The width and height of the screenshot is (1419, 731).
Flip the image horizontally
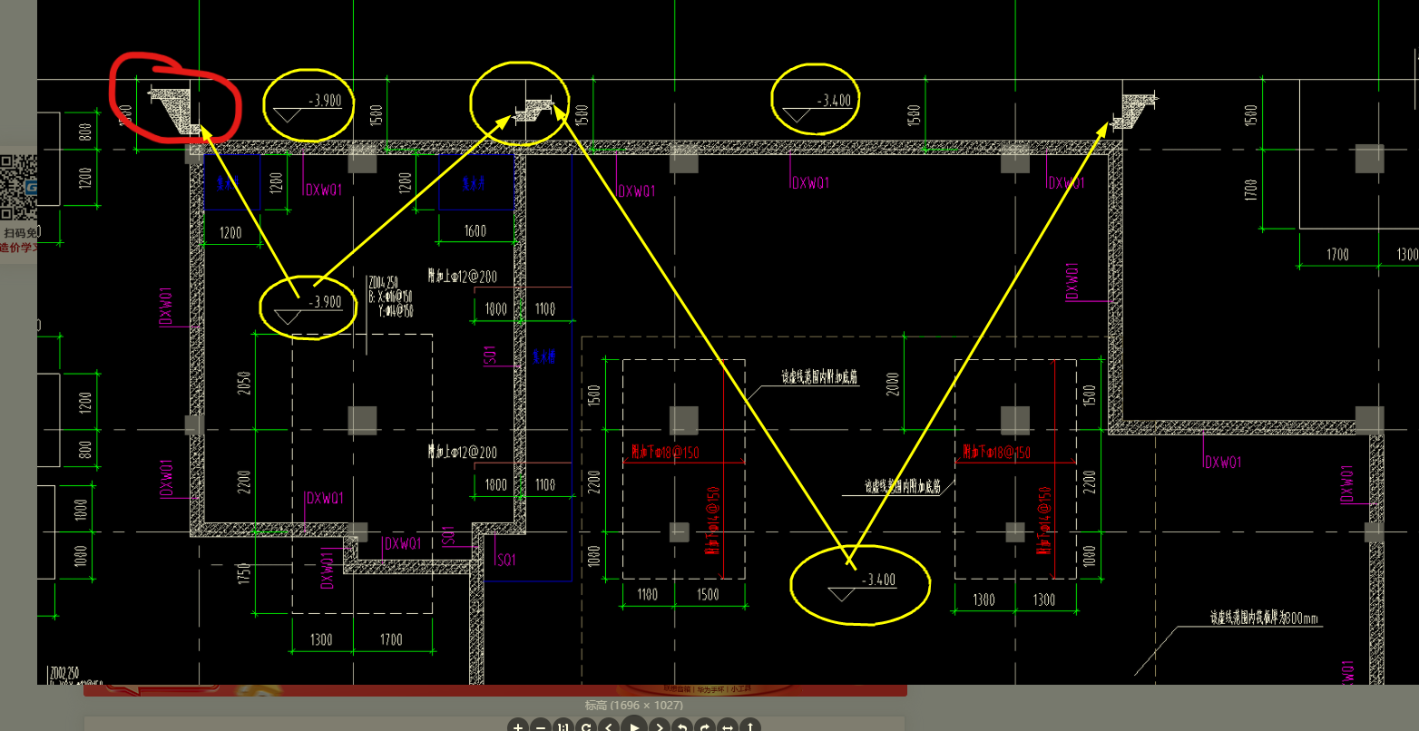pos(728,726)
